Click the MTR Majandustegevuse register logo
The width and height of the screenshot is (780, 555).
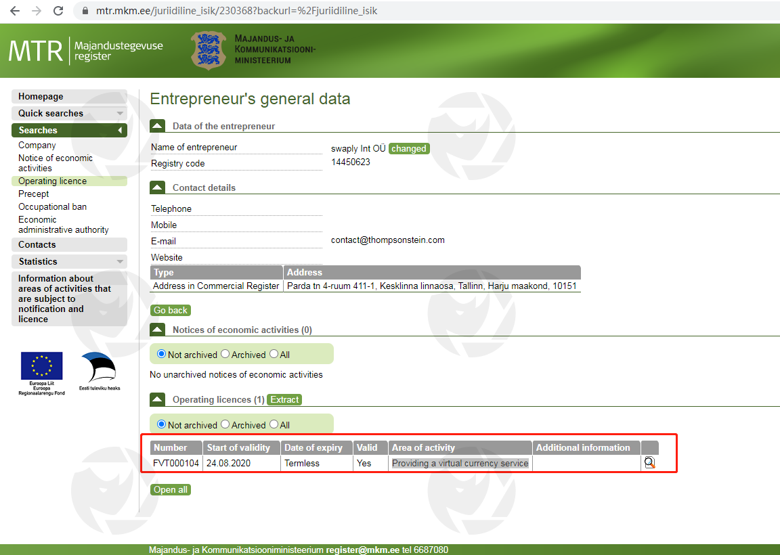point(86,51)
